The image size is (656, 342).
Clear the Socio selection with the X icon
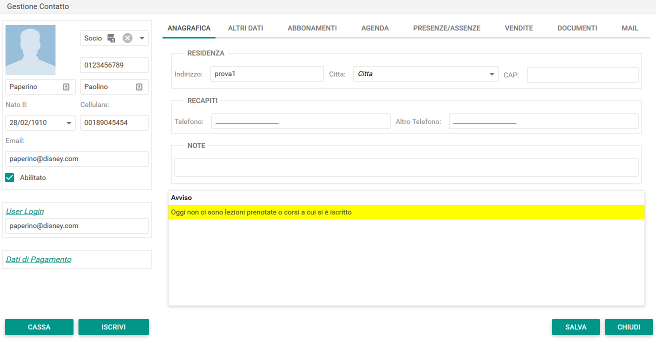(127, 38)
